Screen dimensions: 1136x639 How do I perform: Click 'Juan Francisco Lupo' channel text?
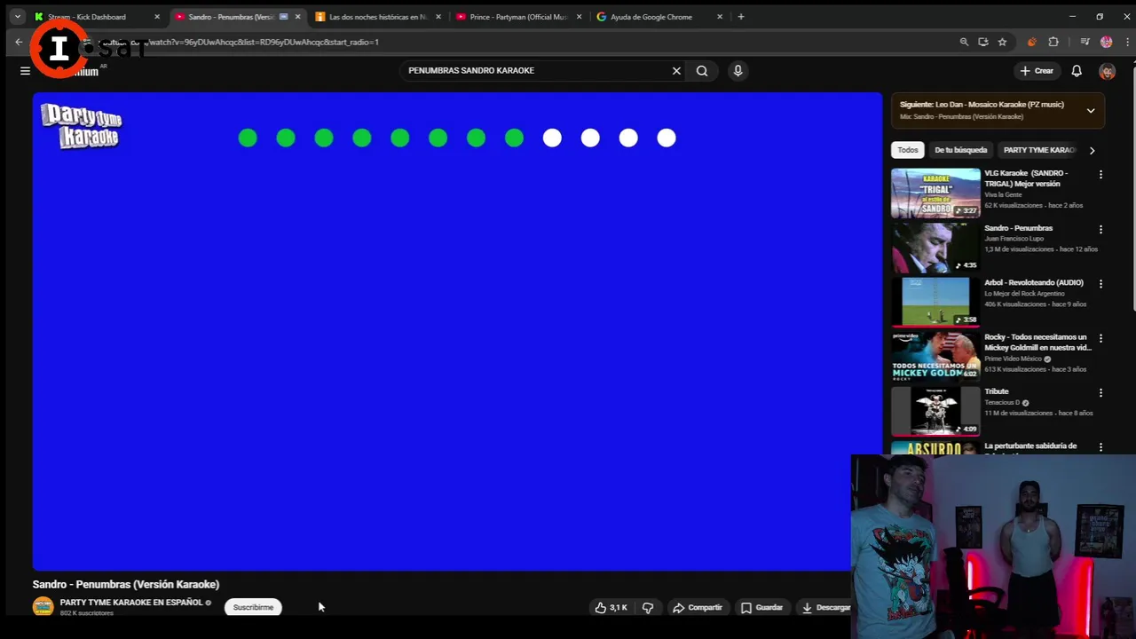click(1014, 239)
